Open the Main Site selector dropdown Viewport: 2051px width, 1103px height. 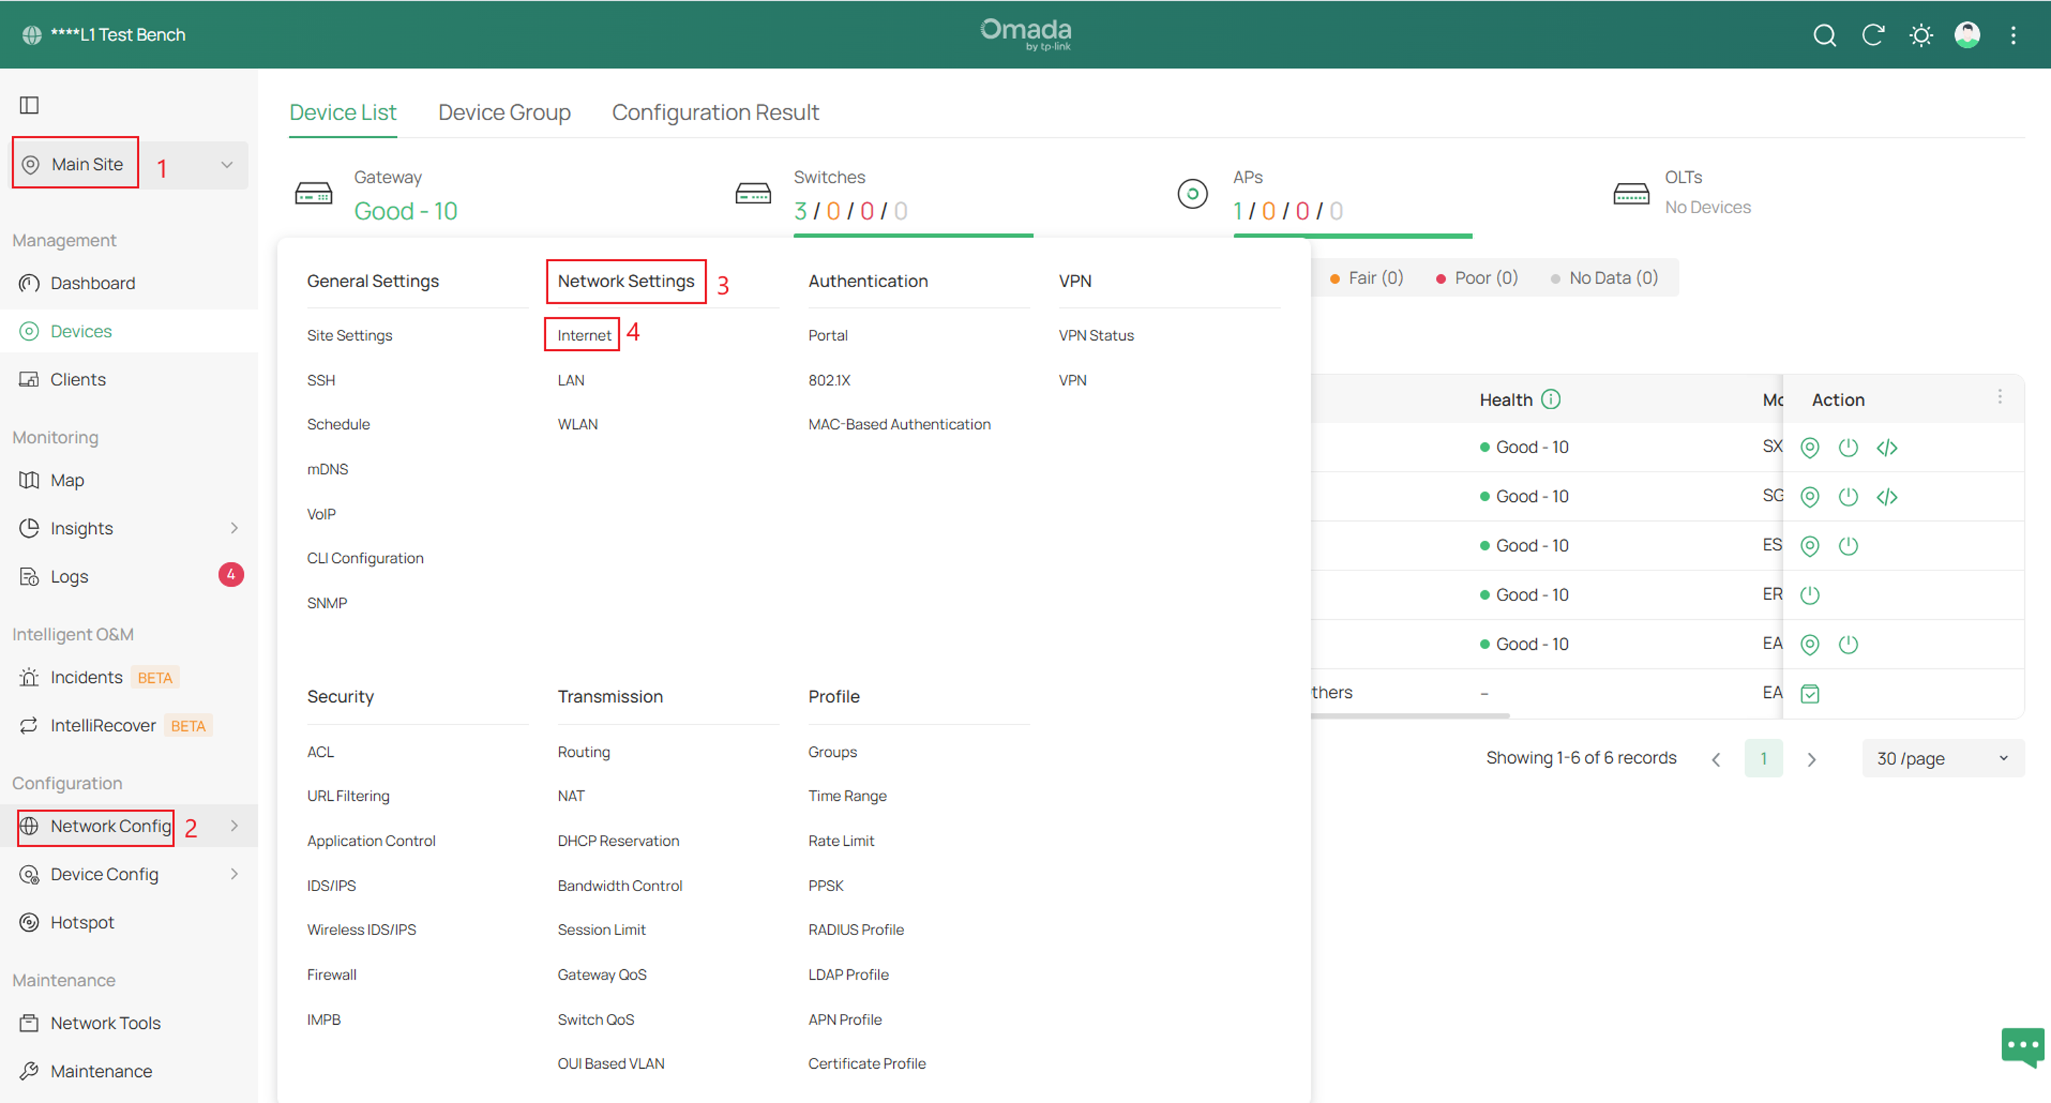pos(130,165)
